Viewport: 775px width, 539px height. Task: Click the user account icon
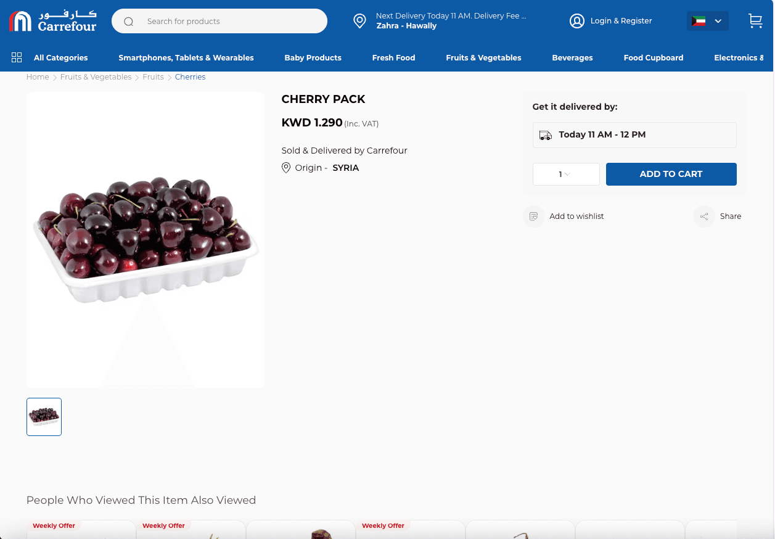click(576, 21)
